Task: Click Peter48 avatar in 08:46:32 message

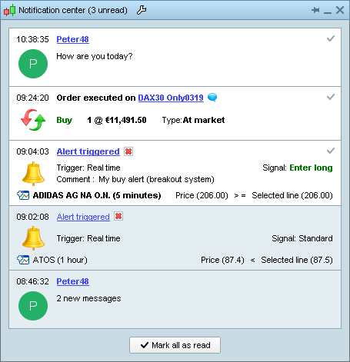Action: pyautogui.click(x=33, y=306)
